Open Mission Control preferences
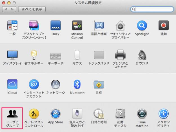The height and width of the screenshot is (132, 176). 77,25
